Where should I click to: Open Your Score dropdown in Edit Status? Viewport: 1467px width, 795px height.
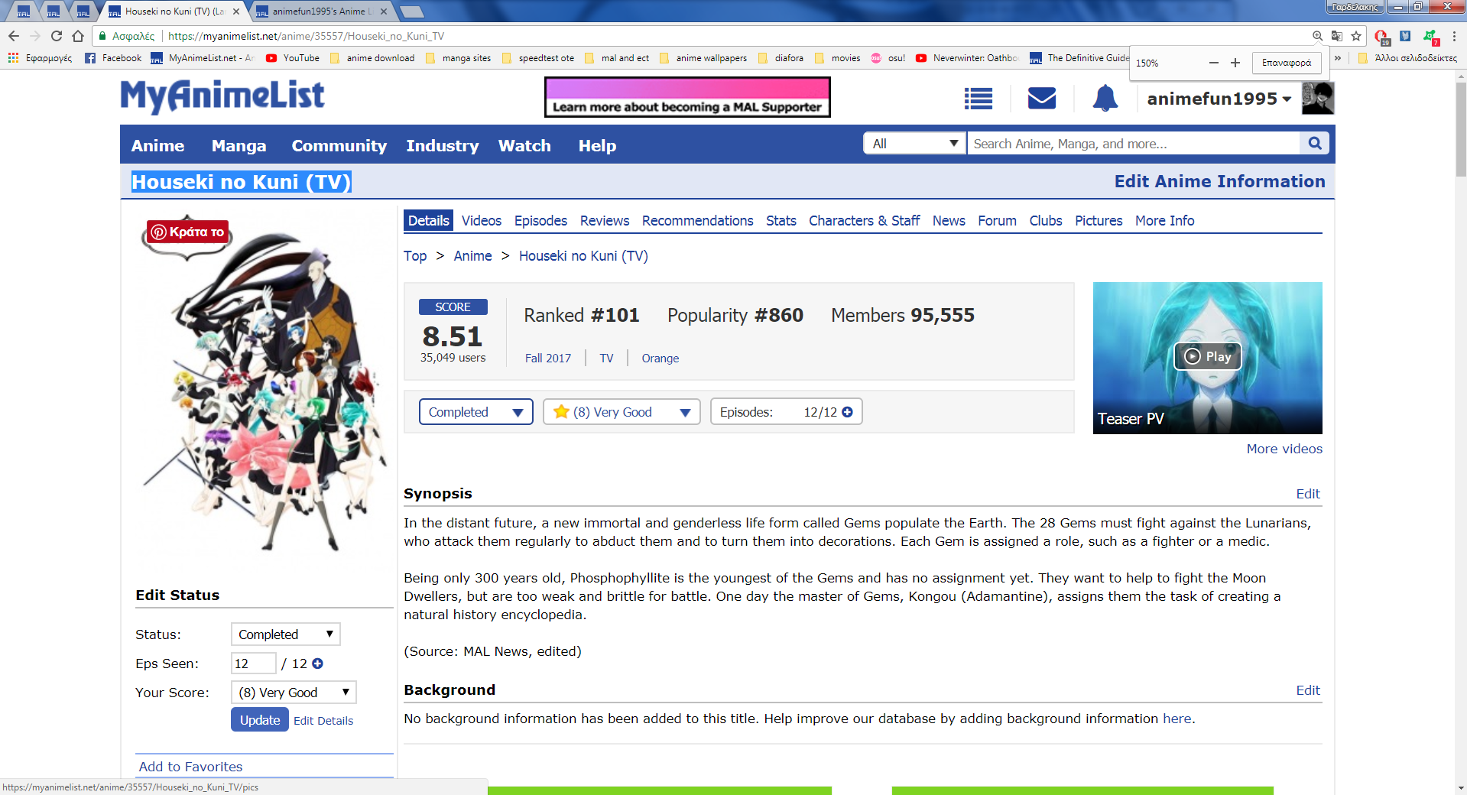pyautogui.click(x=293, y=693)
